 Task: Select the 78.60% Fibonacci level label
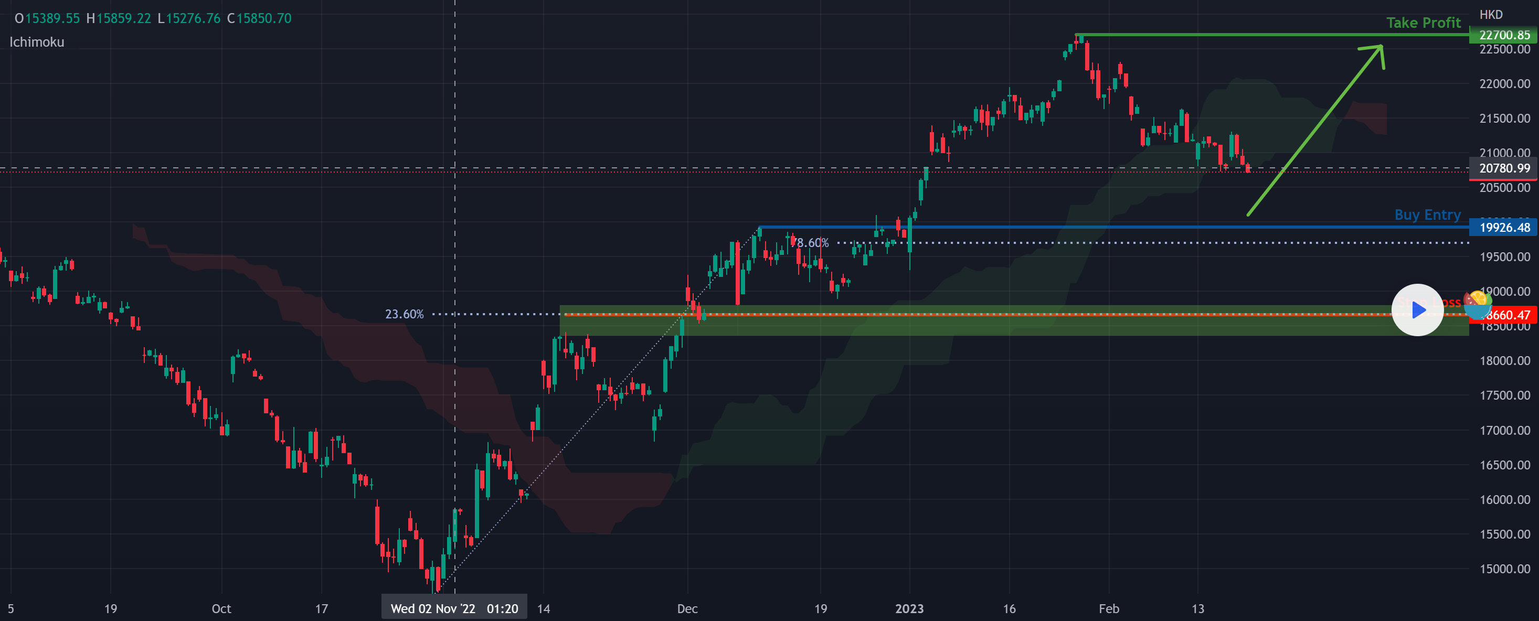(x=811, y=242)
